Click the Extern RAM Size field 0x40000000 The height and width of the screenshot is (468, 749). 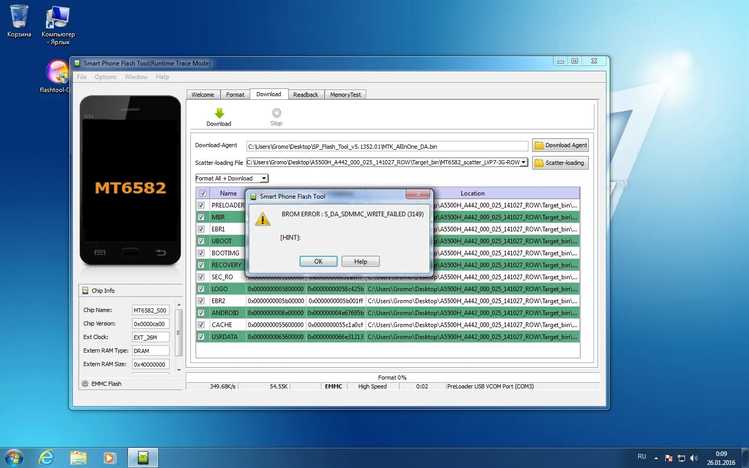coord(150,365)
